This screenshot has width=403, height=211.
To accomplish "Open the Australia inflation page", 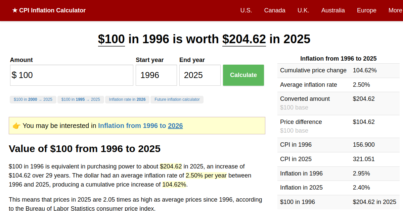I will (333, 10).
